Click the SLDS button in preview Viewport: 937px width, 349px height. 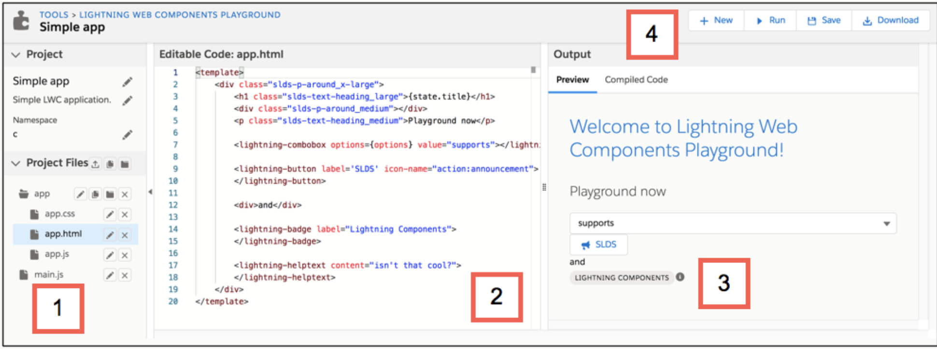[599, 245]
